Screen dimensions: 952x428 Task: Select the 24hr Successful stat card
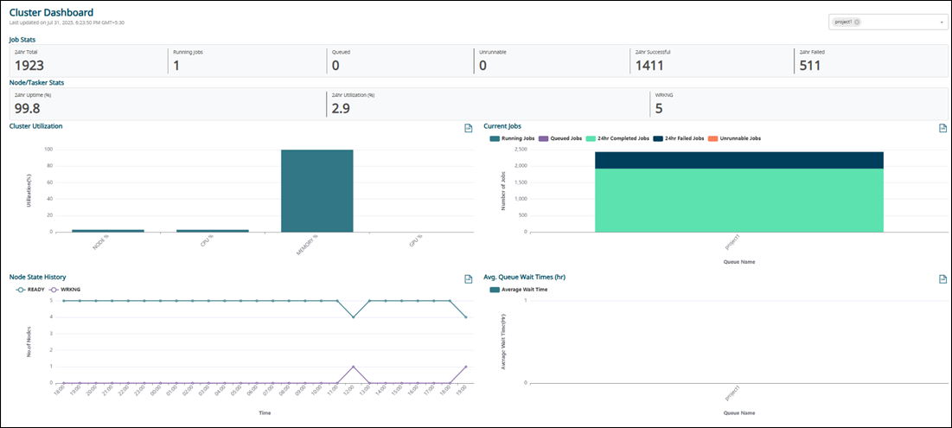(x=711, y=60)
